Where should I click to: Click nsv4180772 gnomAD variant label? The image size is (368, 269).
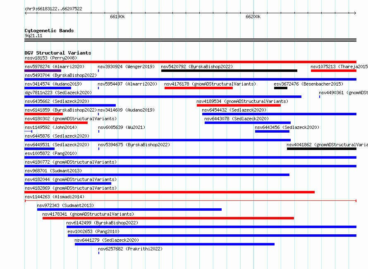click(71, 162)
